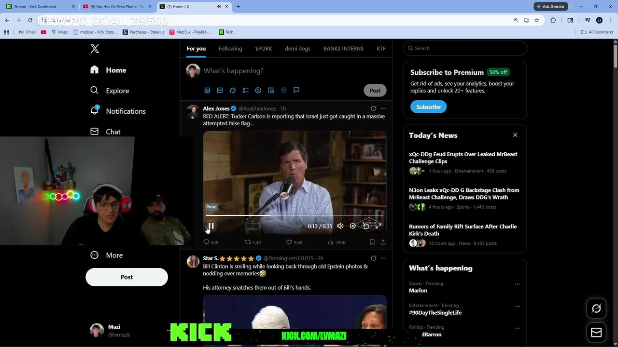Image resolution: width=618 pixels, height=347 pixels.
Task: Click the blue Subscribe button
Action: pos(428,107)
